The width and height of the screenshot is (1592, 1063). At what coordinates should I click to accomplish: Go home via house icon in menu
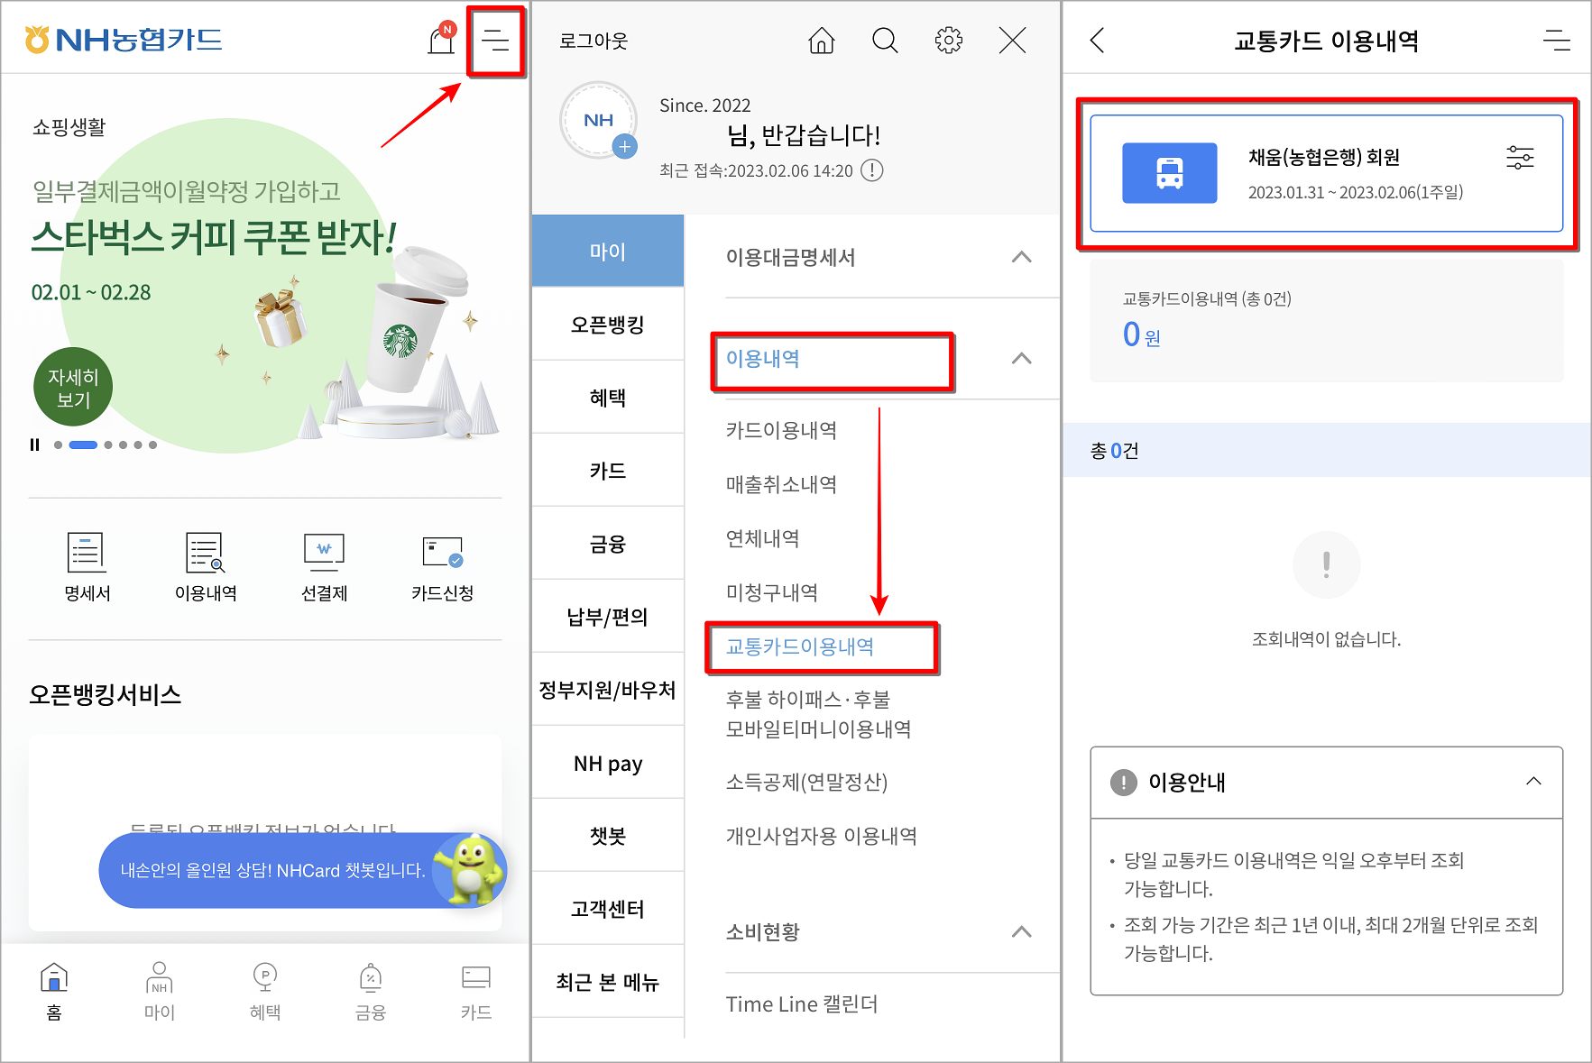coord(821,41)
